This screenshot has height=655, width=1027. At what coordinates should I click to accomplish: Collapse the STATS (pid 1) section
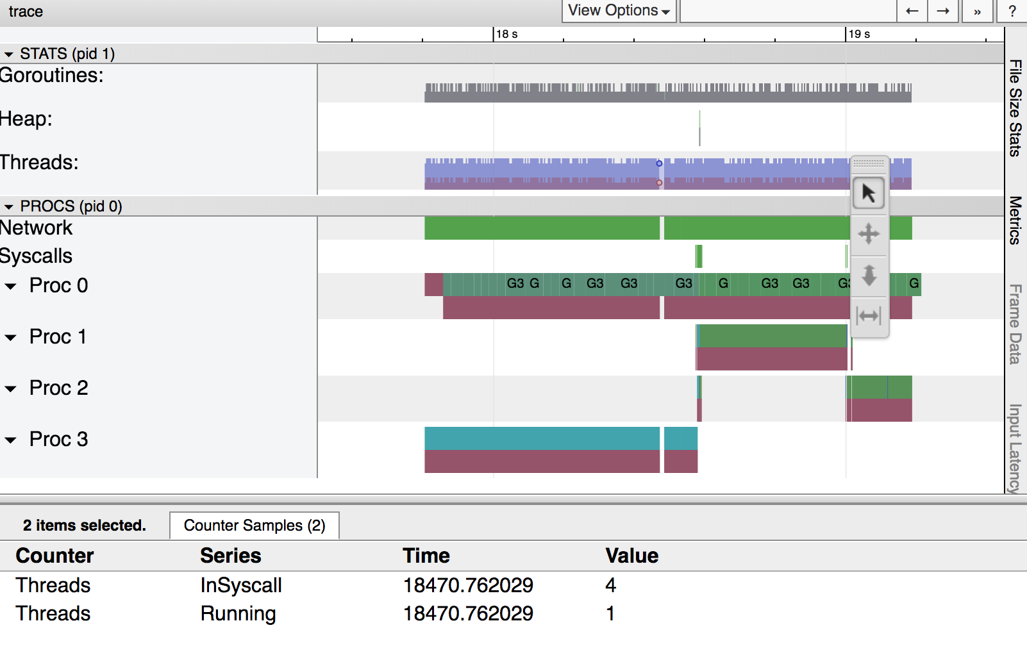point(9,54)
